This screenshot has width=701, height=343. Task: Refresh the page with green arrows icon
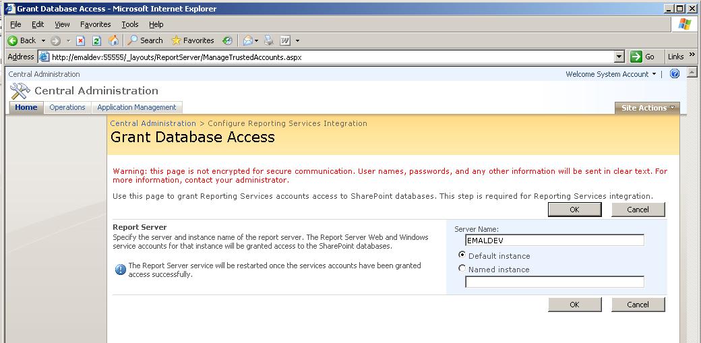tap(96, 40)
